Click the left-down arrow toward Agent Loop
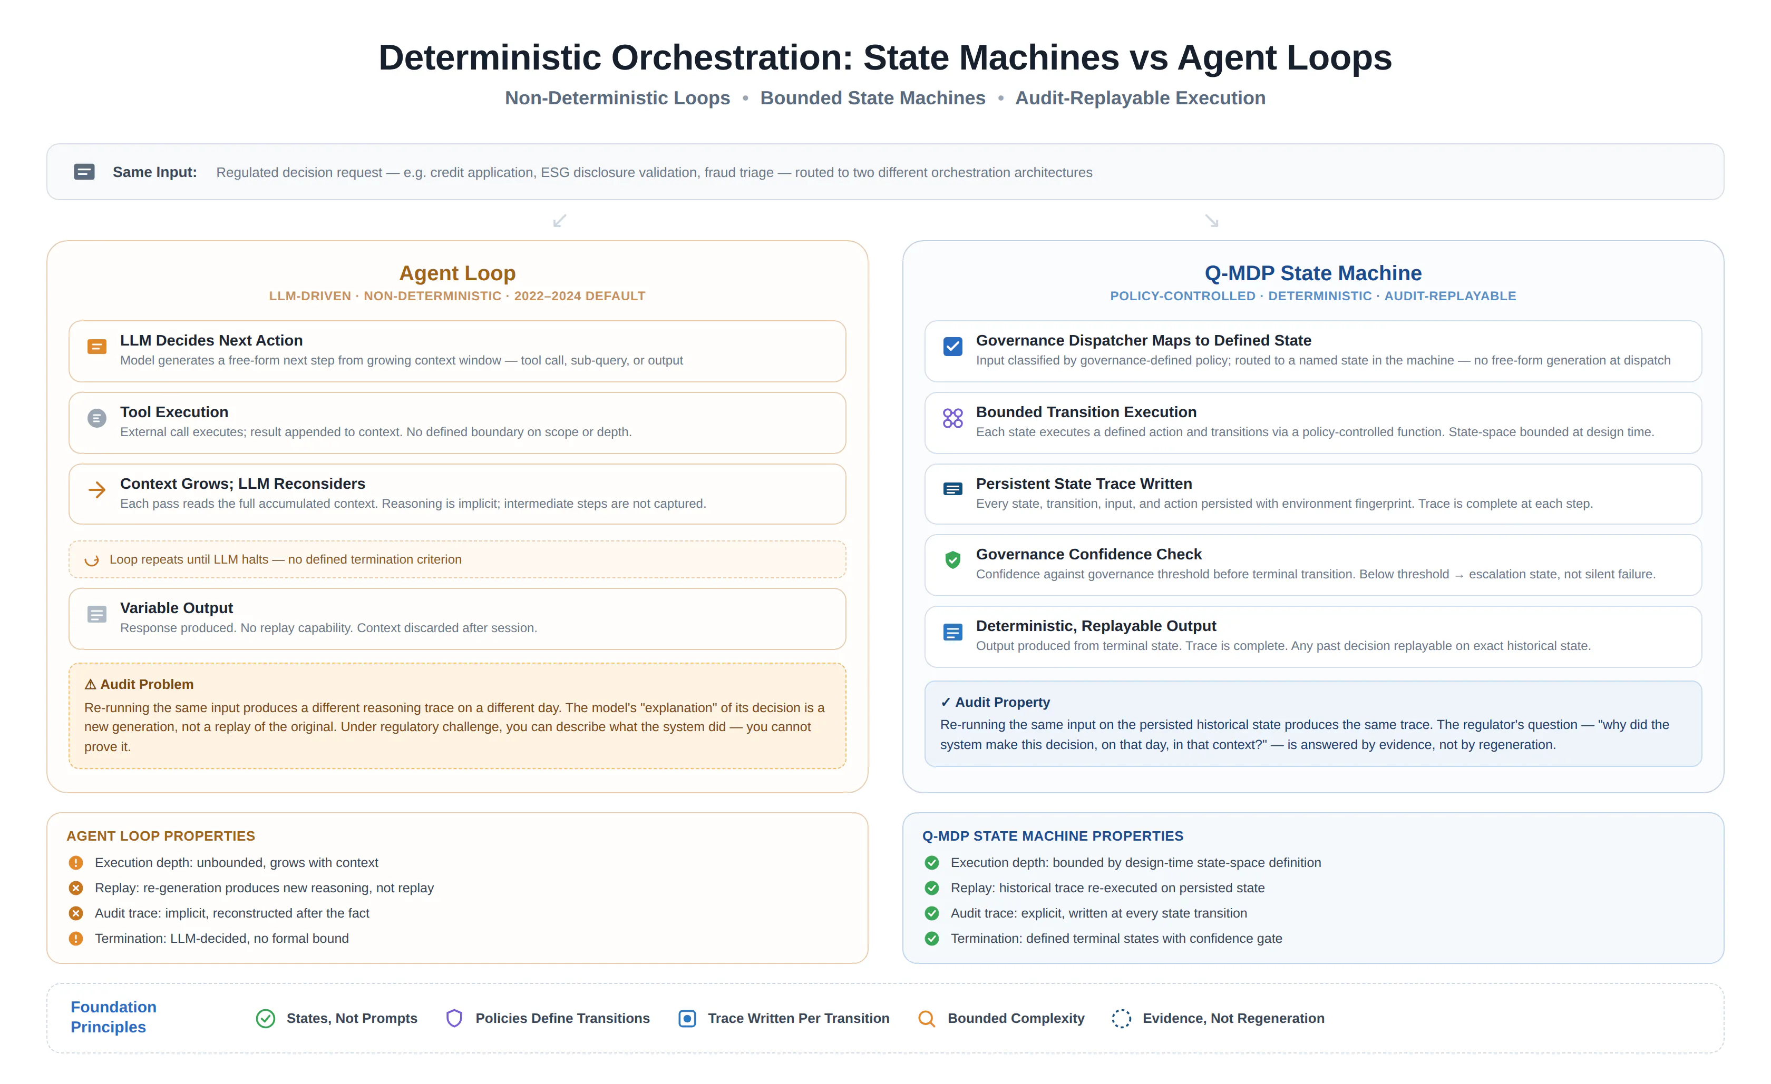 (560, 221)
